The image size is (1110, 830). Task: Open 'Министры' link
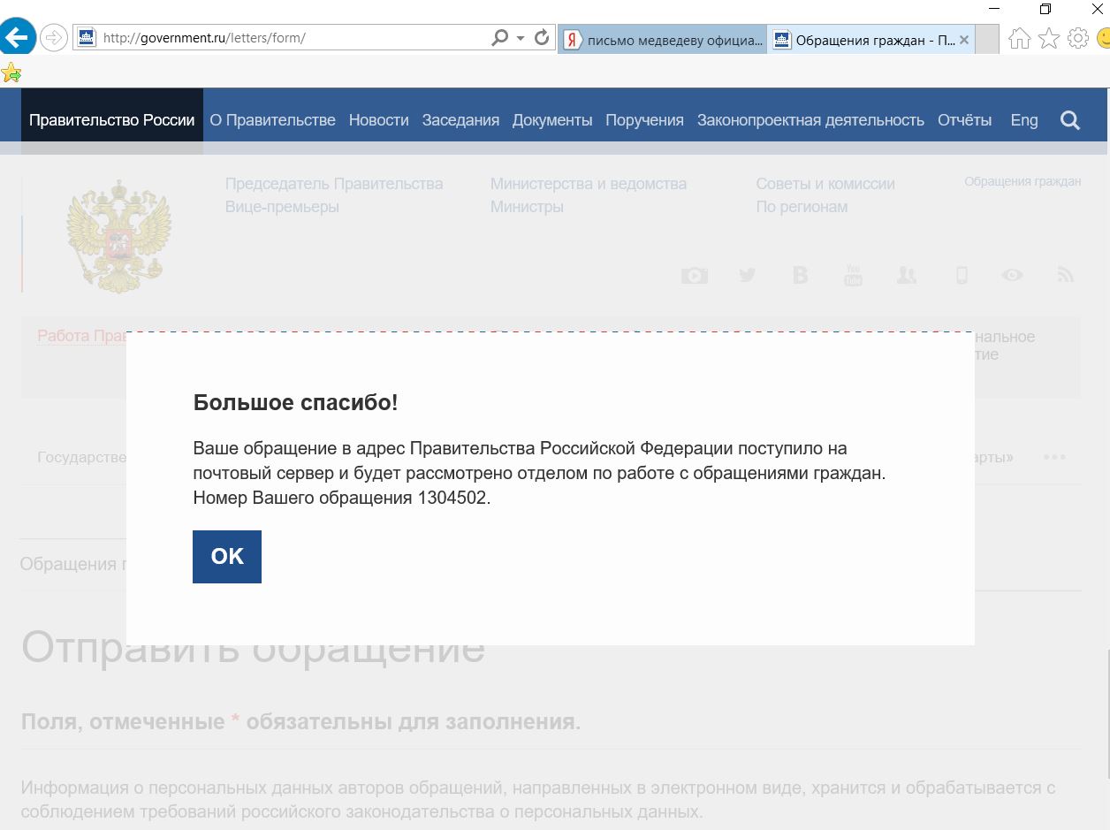527,207
